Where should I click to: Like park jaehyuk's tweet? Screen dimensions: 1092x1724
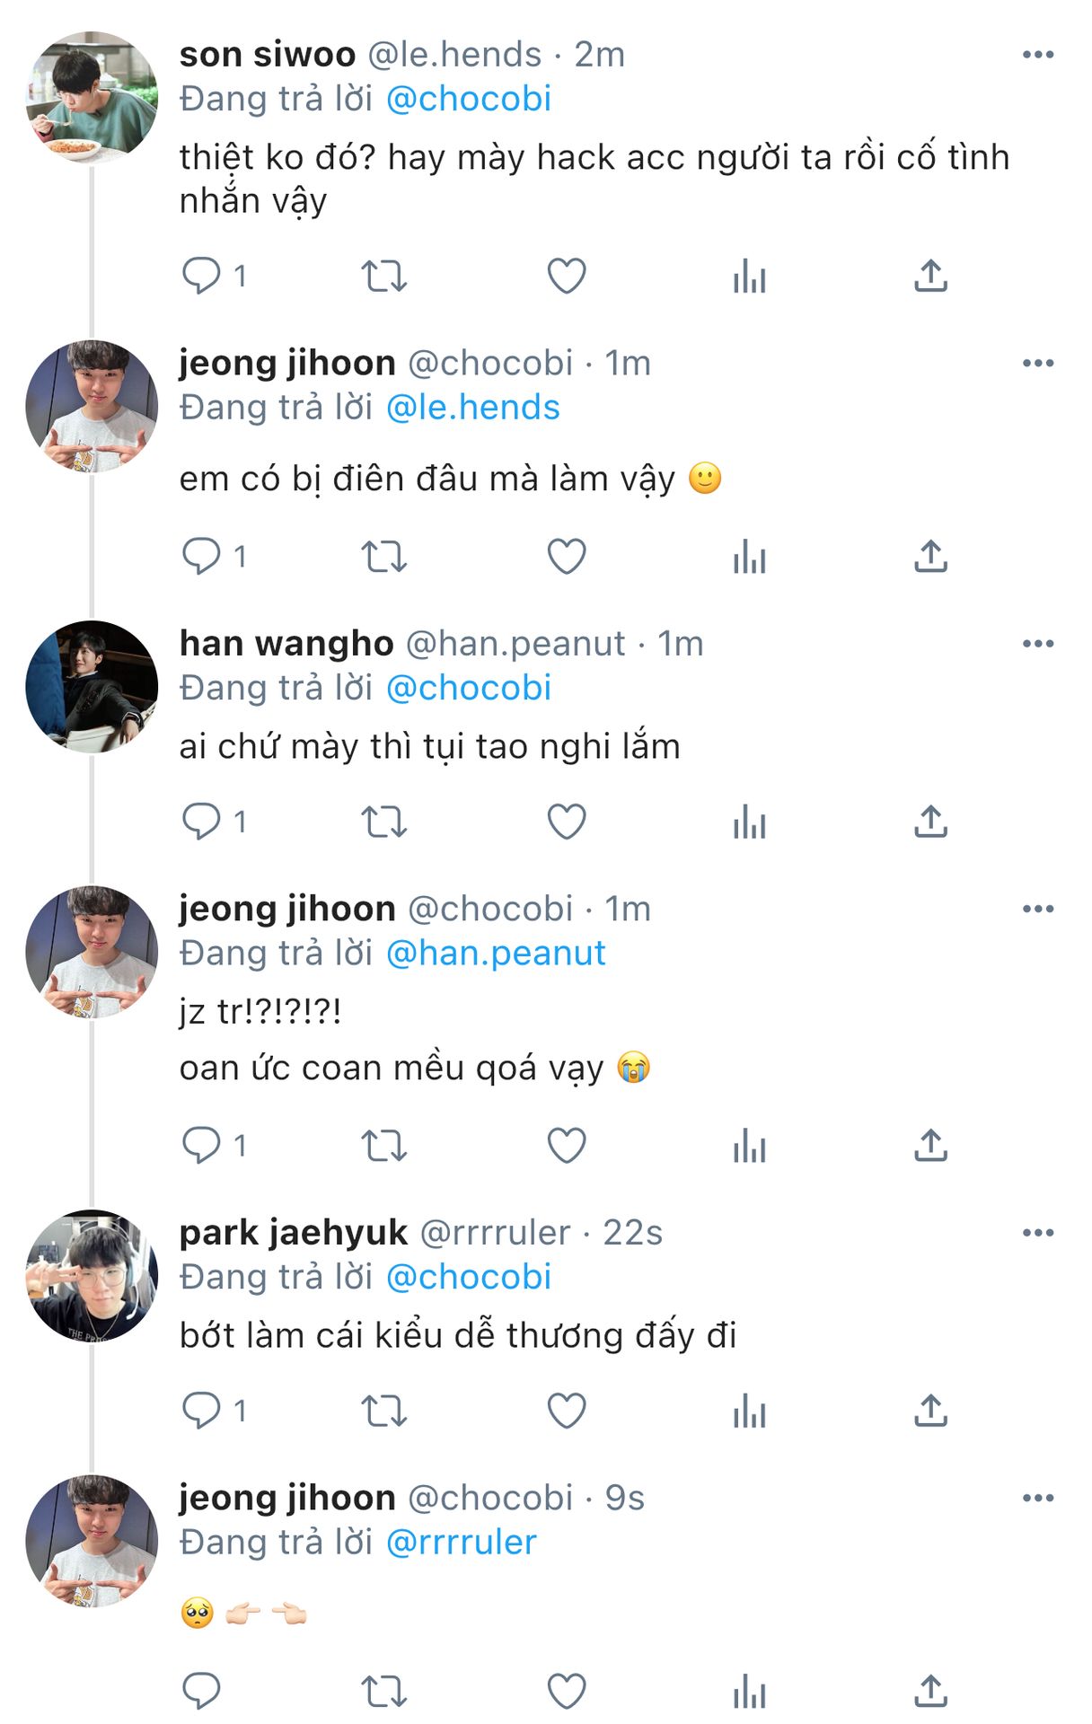[x=567, y=1411]
